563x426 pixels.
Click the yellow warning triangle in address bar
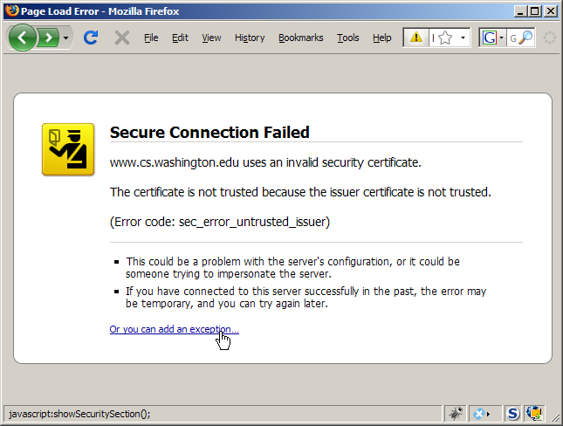coord(416,38)
